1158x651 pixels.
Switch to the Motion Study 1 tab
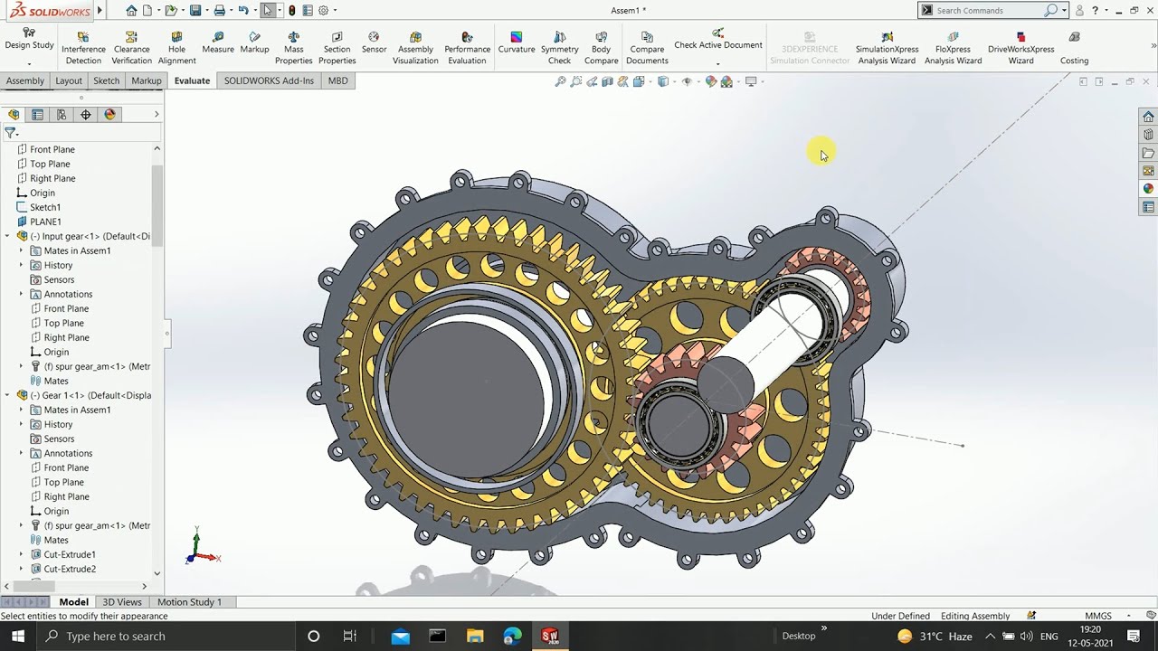point(189,601)
